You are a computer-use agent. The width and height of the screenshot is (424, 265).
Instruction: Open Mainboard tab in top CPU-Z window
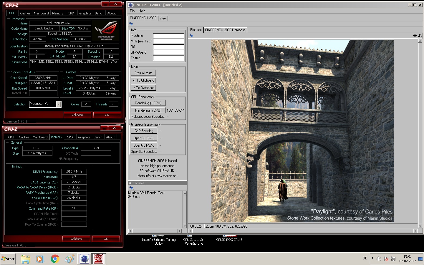tap(41, 13)
